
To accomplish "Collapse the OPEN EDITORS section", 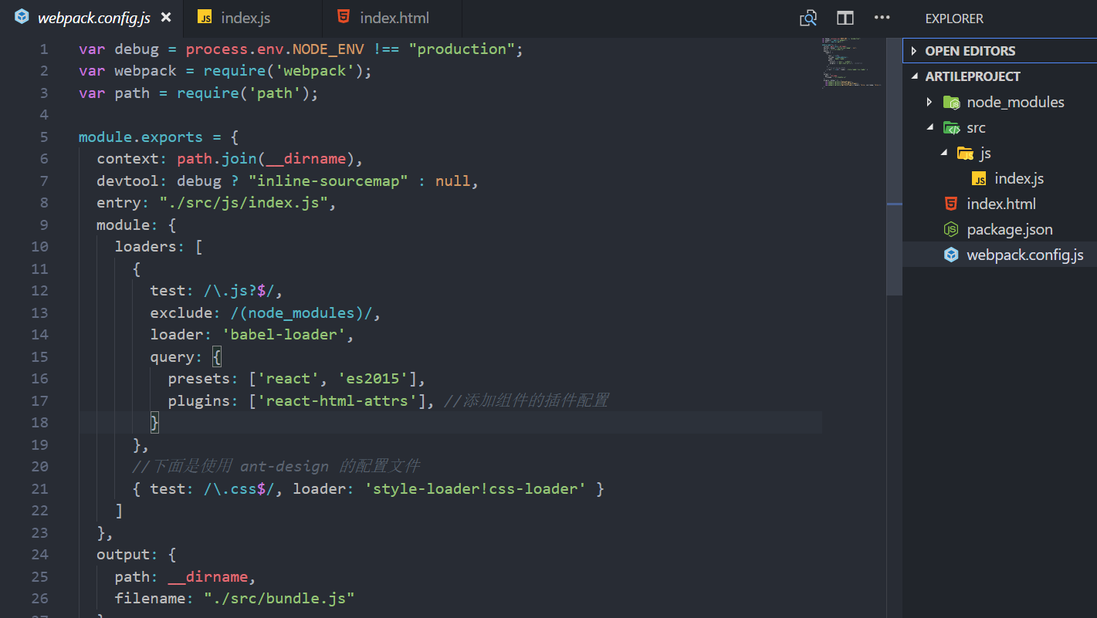I will 913,50.
